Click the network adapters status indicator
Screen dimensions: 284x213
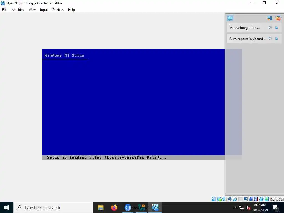(x=230, y=199)
